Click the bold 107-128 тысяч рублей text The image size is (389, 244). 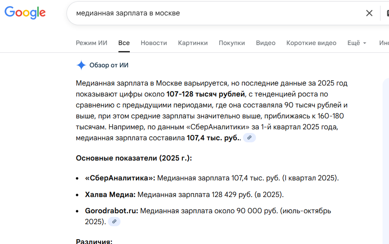tap(206, 94)
